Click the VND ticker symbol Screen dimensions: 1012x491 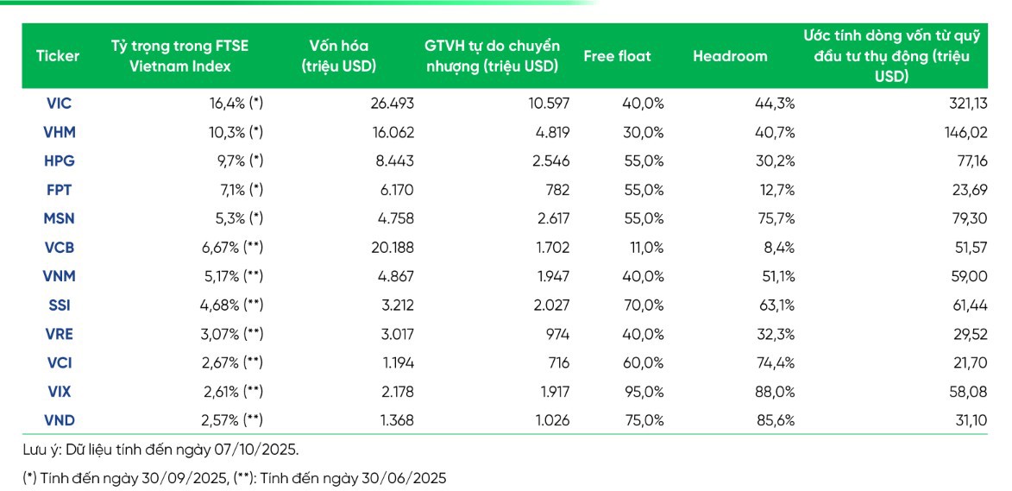tap(59, 420)
